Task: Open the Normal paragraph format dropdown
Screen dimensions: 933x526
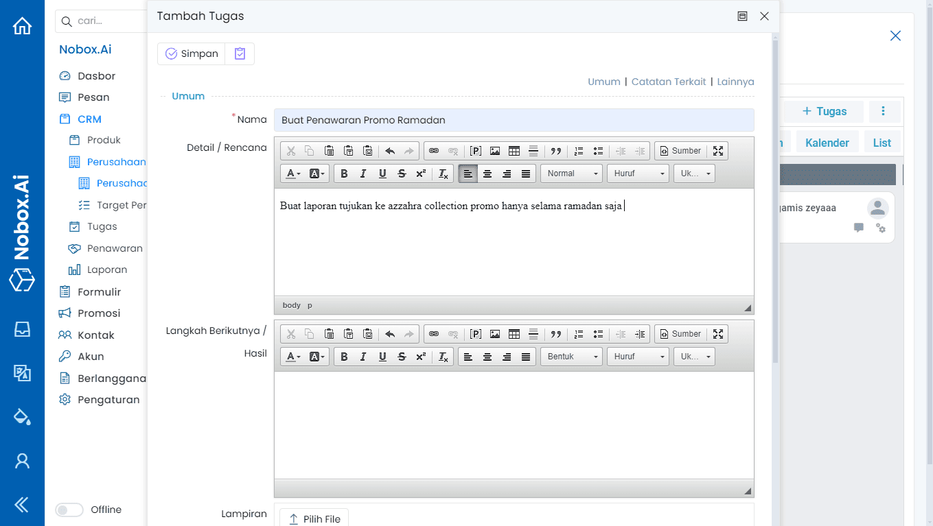Action: point(571,174)
